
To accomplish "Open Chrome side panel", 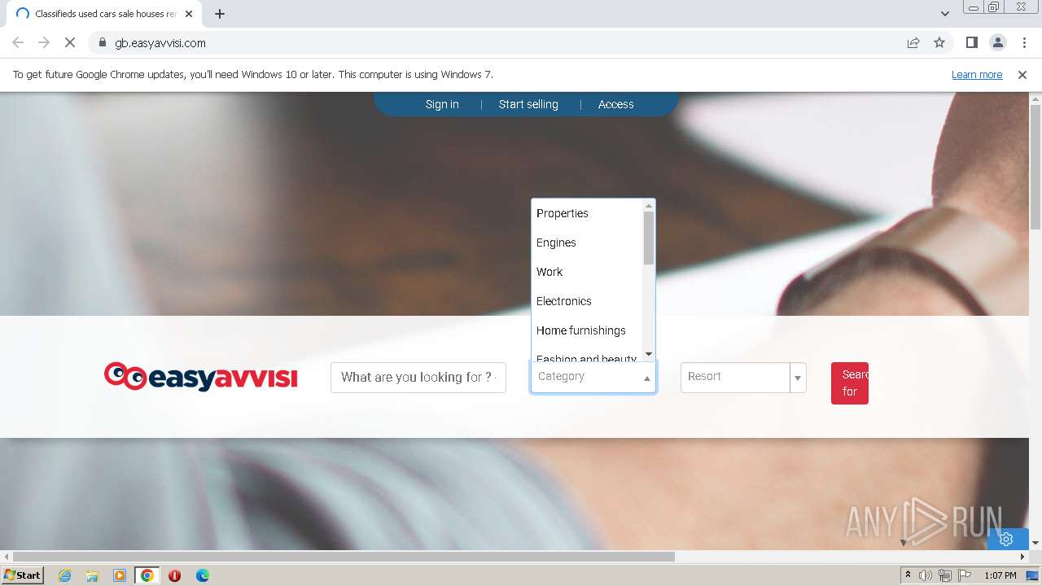I will (x=971, y=42).
